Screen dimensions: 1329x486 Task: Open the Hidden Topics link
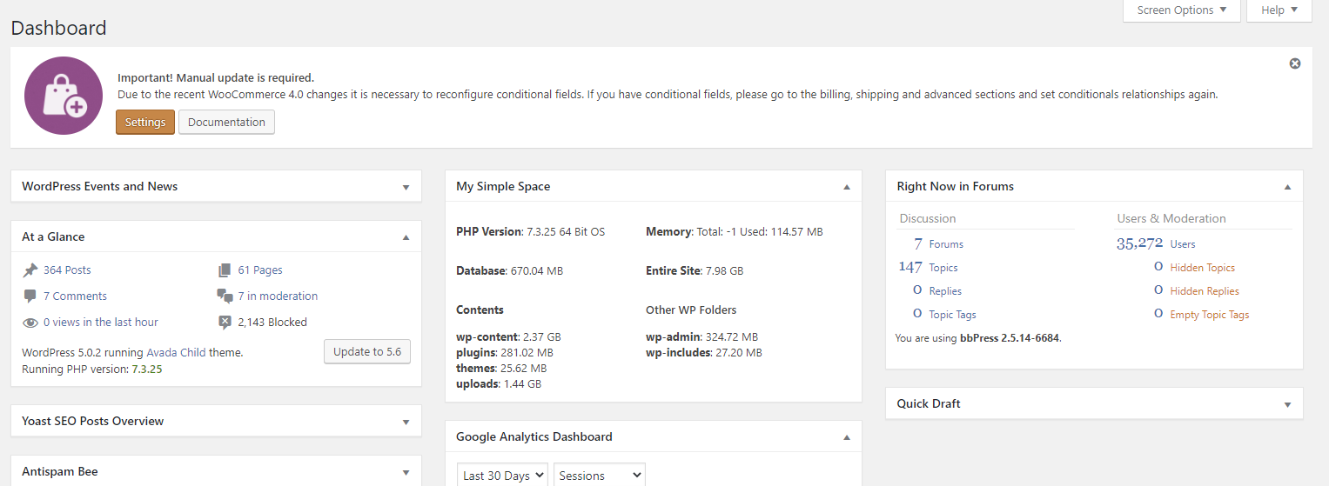coord(1203,268)
